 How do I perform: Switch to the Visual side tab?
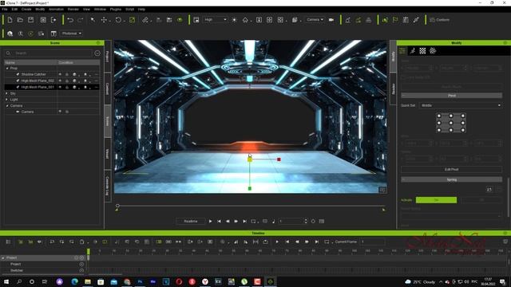coord(107,154)
